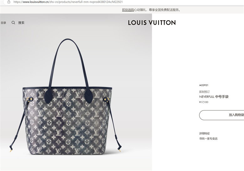This screenshot has height=171, width=244.
Task: Click the 即刻选购 link in the top banner
Action: click(128, 10)
